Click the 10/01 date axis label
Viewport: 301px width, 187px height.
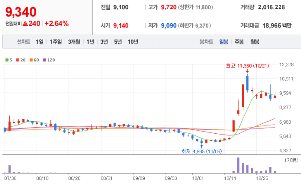click(x=198, y=178)
